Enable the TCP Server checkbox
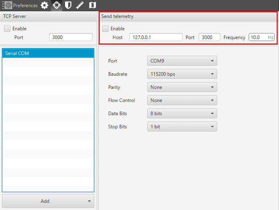 (x=7, y=29)
